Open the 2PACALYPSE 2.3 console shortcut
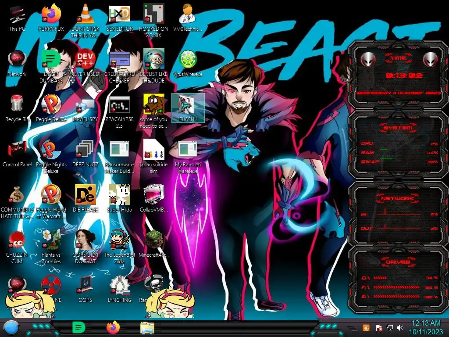 tap(119, 112)
